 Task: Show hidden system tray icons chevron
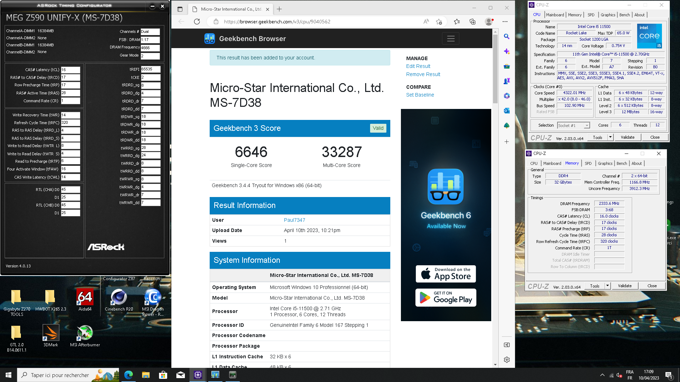click(x=602, y=375)
